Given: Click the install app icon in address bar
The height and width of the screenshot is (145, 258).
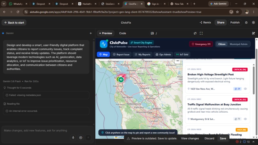Looking at the screenshot, I should 231,12.
